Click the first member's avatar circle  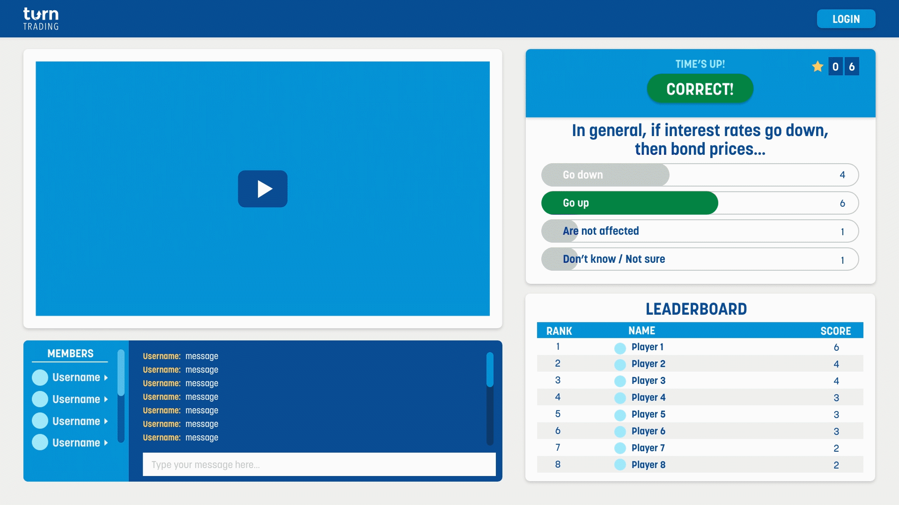(40, 377)
